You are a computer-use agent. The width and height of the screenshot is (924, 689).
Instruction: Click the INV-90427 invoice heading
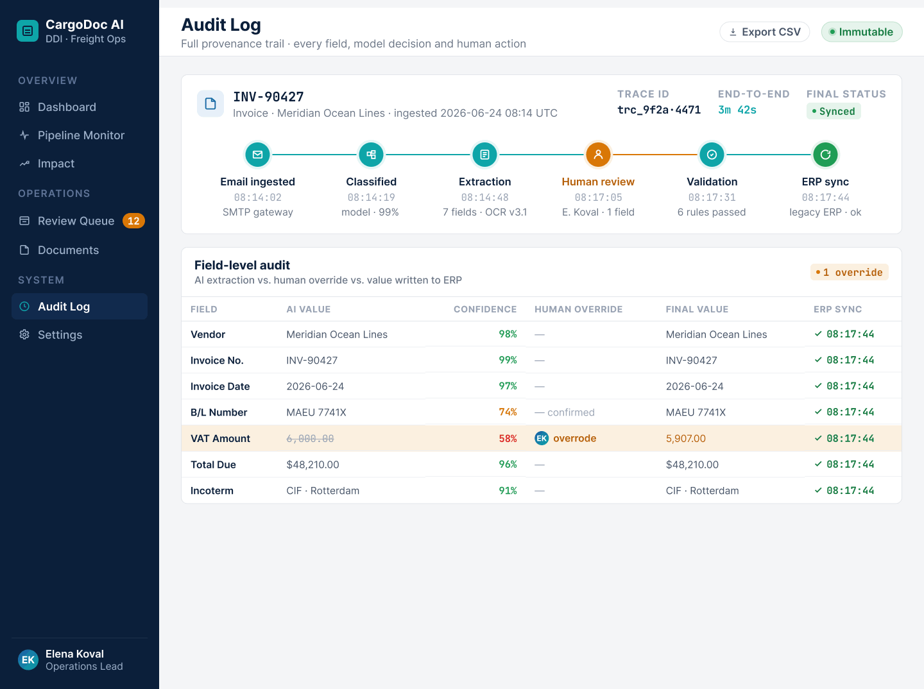coord(268,97)
